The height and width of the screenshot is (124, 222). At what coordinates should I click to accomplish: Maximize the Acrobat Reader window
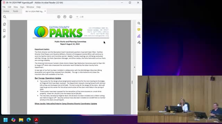[130, 2]
